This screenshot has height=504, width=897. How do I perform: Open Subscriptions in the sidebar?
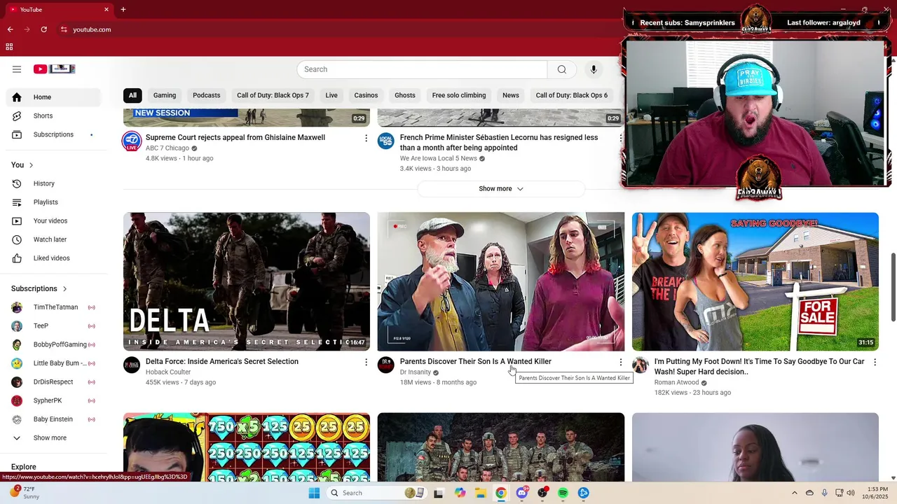pos(53,134)
